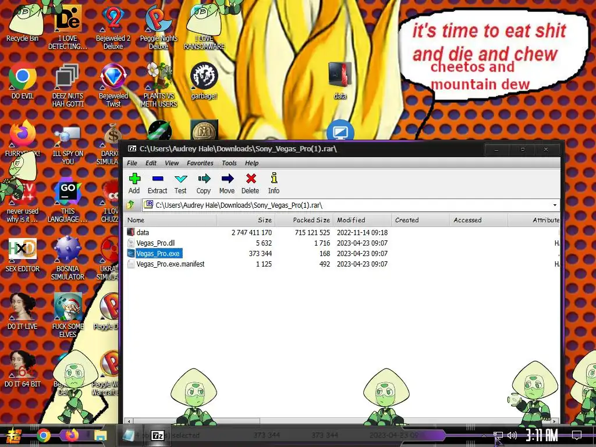Select the garbage! desktop icon
The width and height of the screenshot is (596, 447).
[204, 81]
